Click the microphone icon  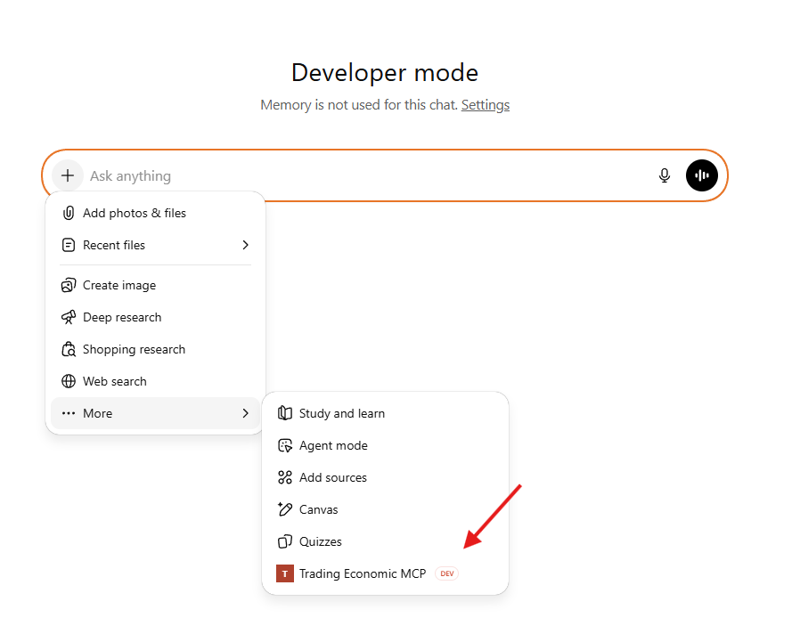(664, 175)
